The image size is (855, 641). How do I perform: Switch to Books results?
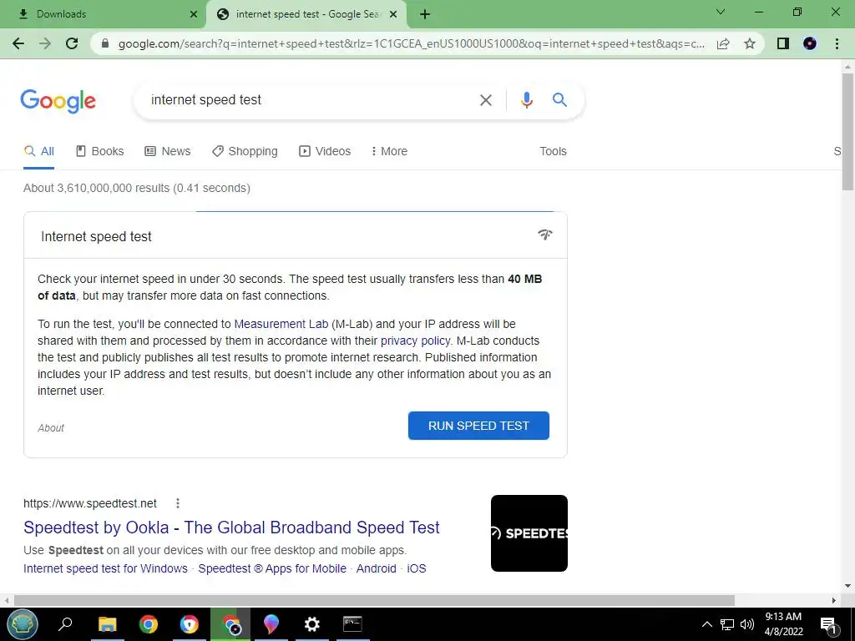(x=100, y=152)
